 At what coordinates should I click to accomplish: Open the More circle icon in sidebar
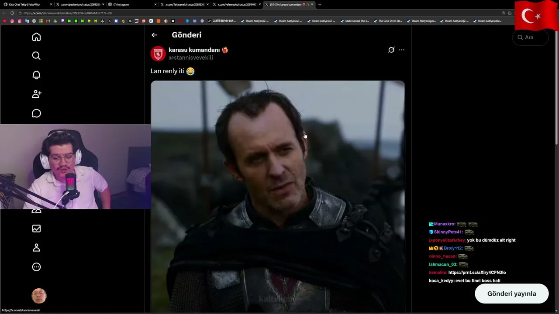[x=36, y=267]
